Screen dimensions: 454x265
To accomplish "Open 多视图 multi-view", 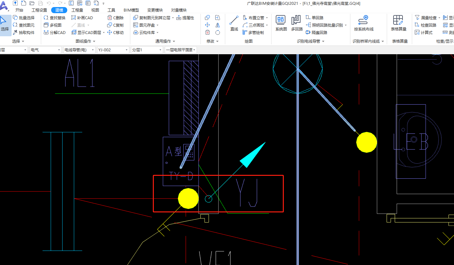I will pos(52,25).
